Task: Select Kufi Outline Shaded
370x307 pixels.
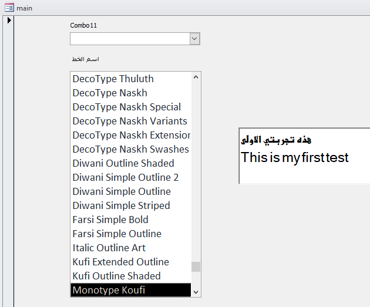Action: (131, 276)
